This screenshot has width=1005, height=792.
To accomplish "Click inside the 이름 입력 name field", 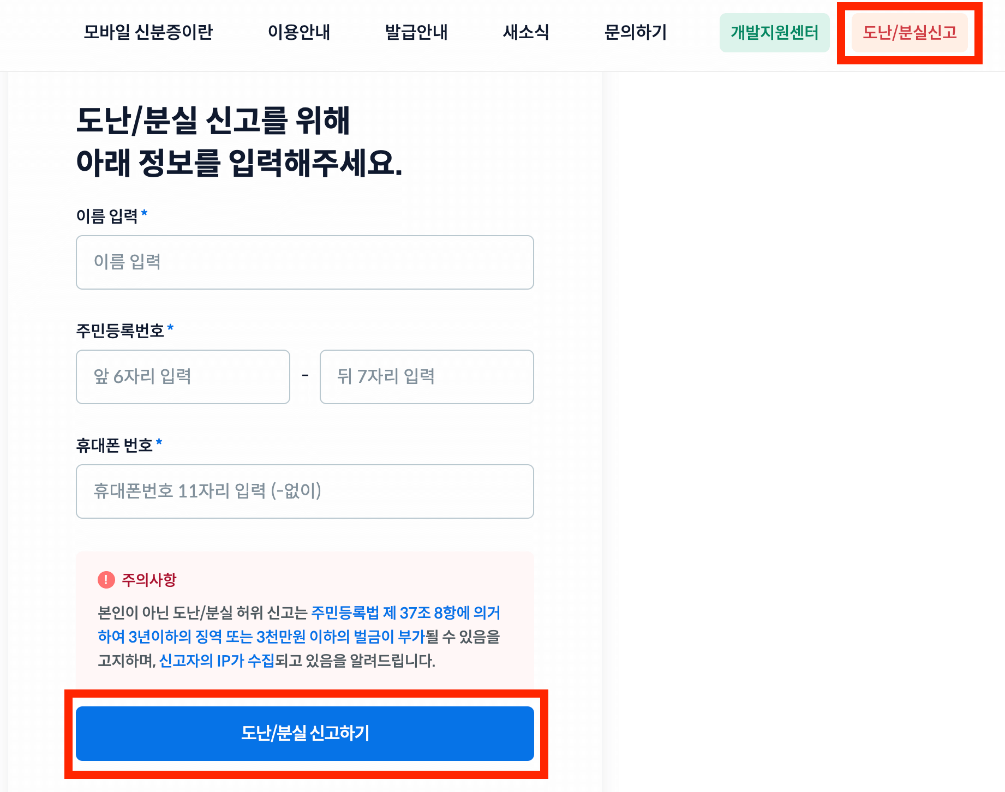I will 304,262.
